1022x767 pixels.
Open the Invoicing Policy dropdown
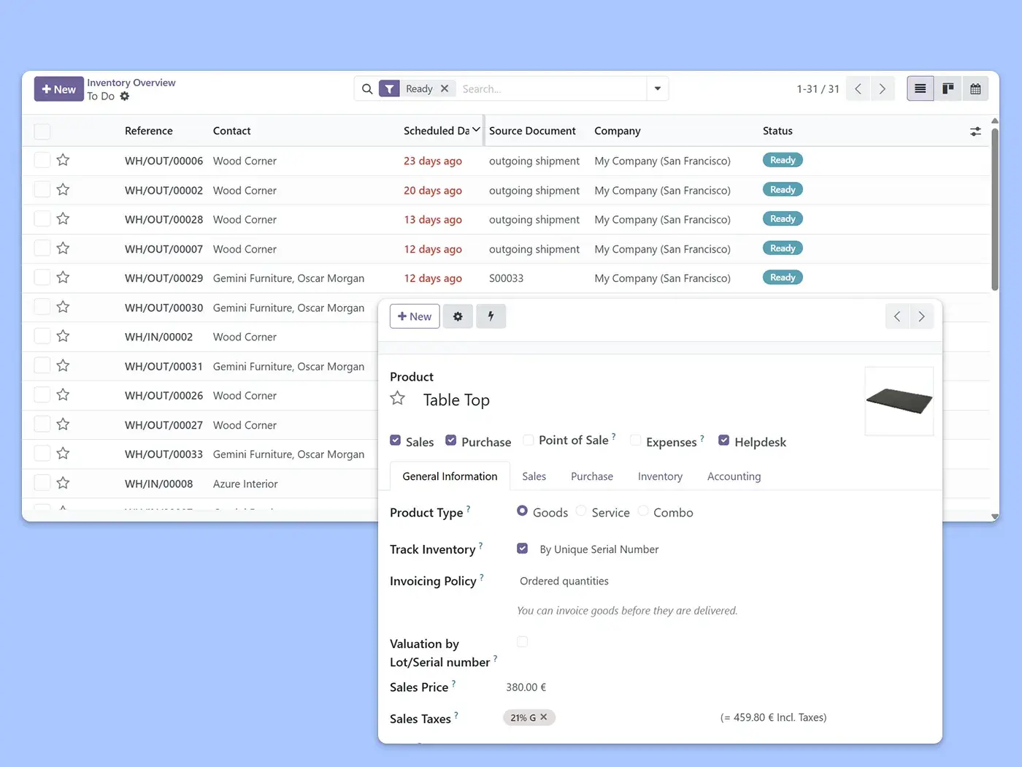(x=564, y=581)
